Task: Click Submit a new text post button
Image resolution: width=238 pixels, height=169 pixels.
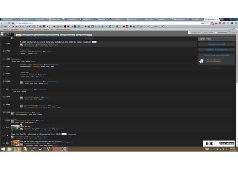Action: coord(217,50)
